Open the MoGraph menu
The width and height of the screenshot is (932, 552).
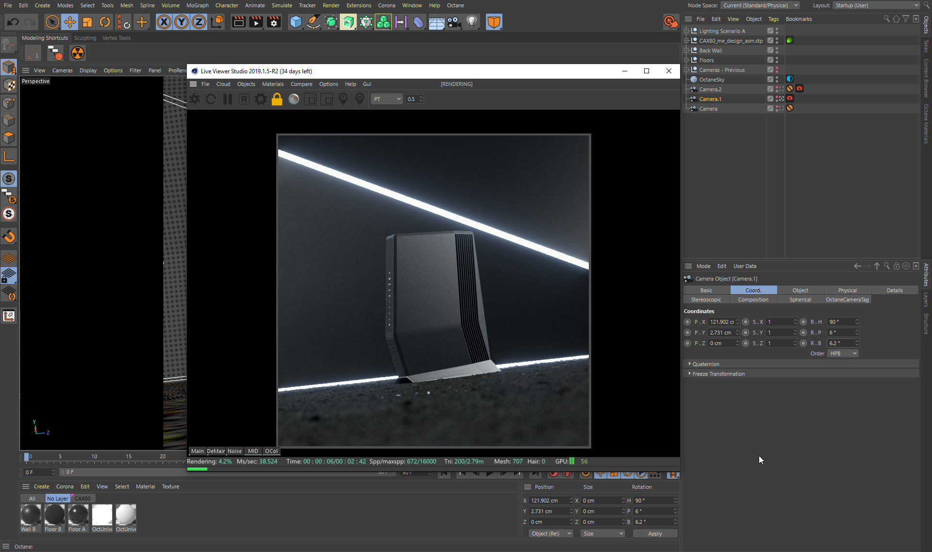(x=198, y=5)
